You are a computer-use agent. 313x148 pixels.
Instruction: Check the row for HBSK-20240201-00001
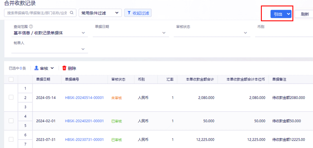click(11, 121)
